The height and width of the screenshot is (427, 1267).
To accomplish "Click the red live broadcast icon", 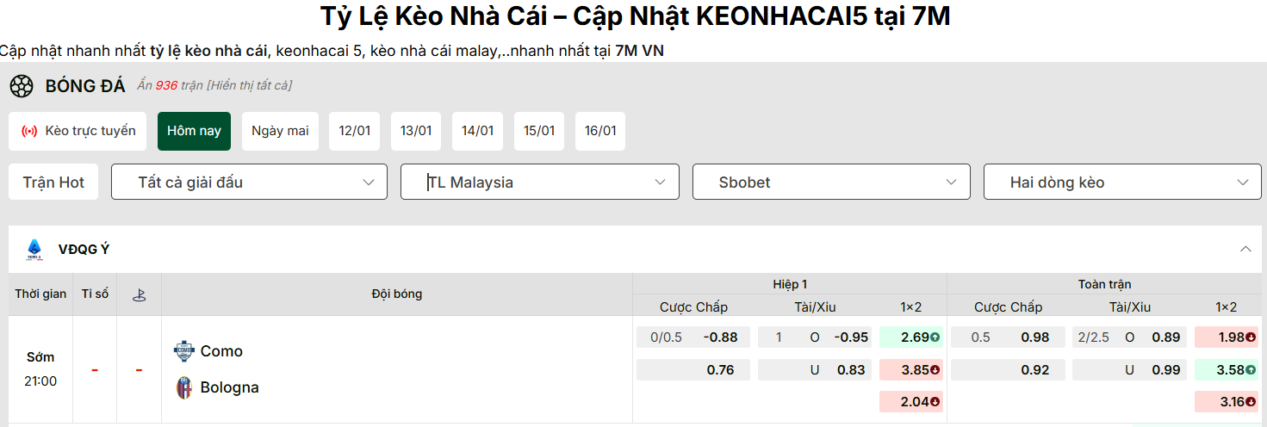I will [x=29, y=131].
